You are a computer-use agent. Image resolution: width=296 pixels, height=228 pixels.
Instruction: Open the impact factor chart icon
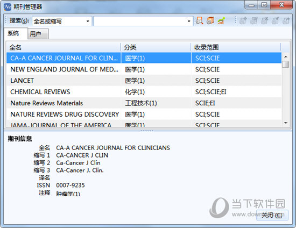point(221,21)
